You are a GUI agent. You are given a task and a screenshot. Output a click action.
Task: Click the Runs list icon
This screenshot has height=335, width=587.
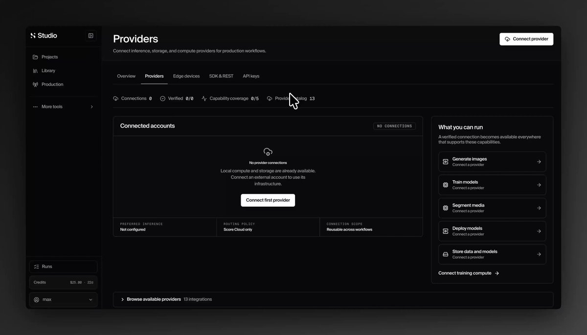pos(37,267)
